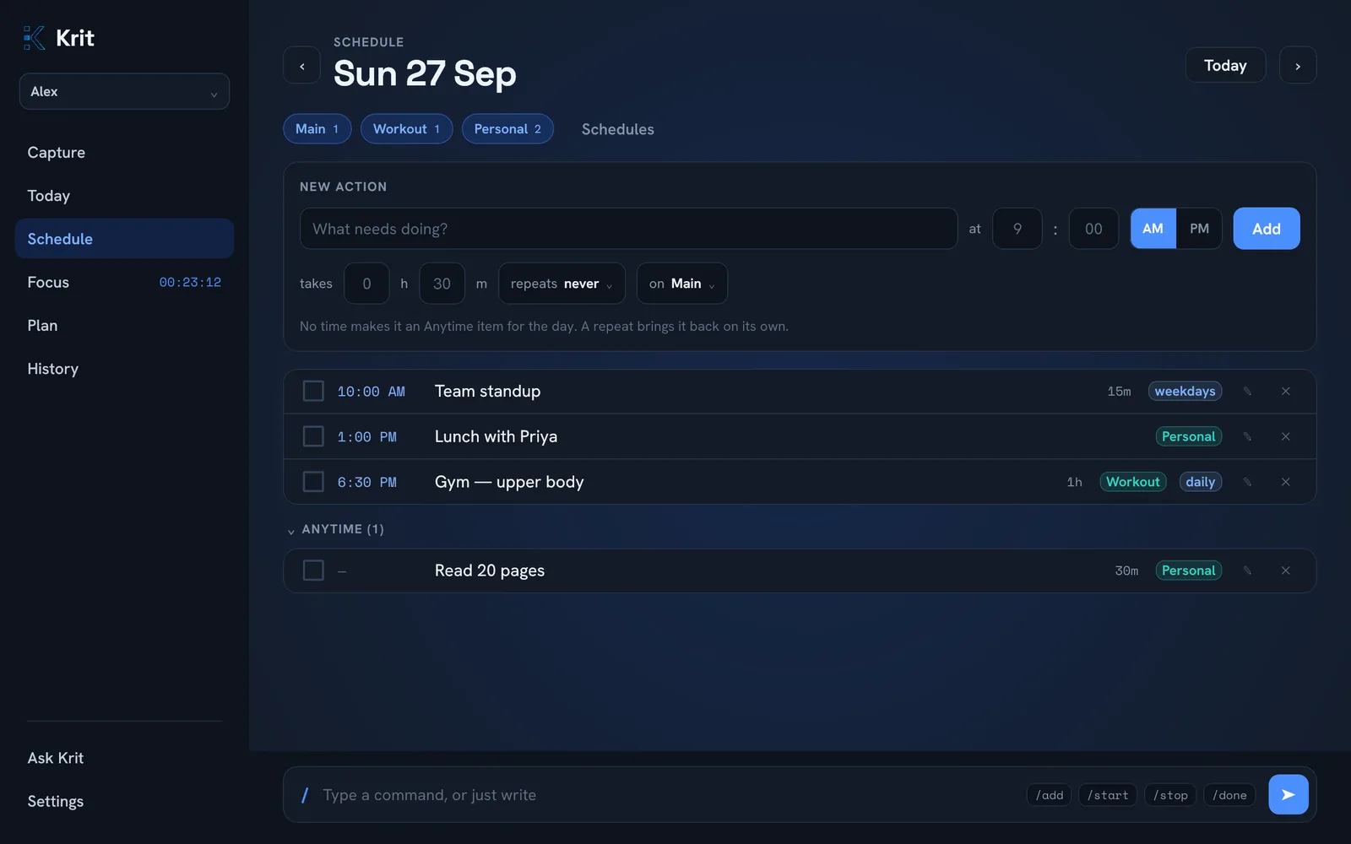Open Focus timer page
Image resolution: width=1351 pixels, height=844 pixels.
tap(124, 283)
